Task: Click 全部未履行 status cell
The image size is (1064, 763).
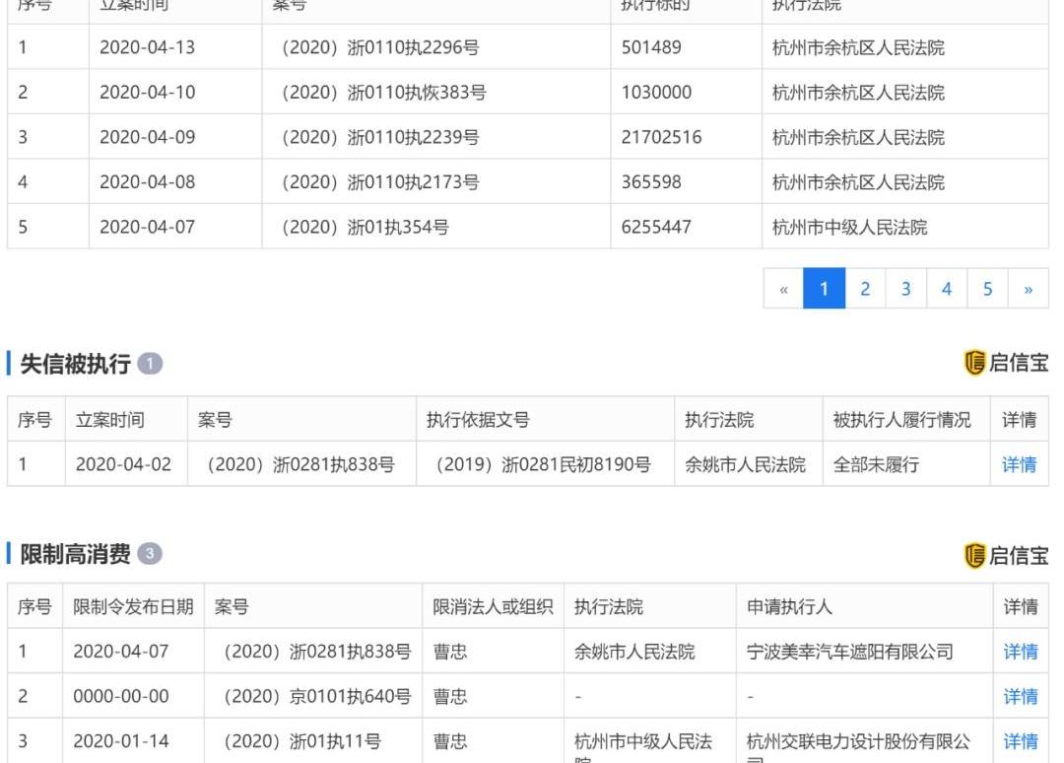Action: point(876,464)
